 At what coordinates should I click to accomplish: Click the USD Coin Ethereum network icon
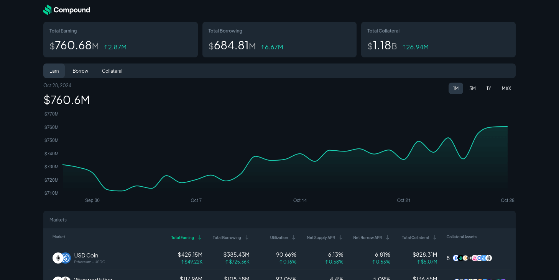click(58, 258)
